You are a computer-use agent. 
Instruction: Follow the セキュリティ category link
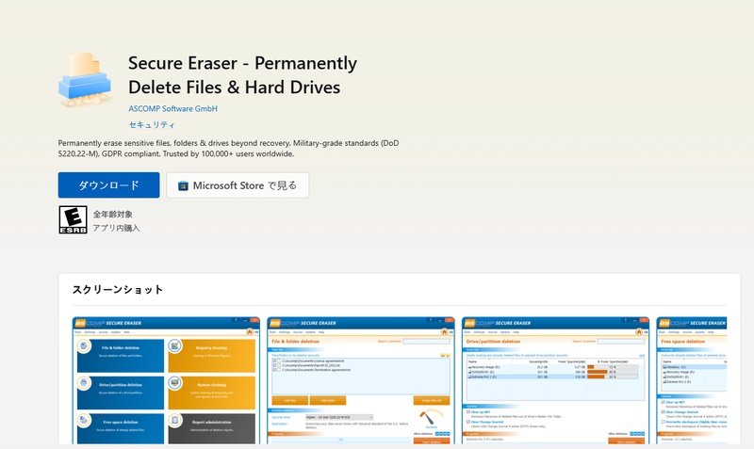[152, 124]
